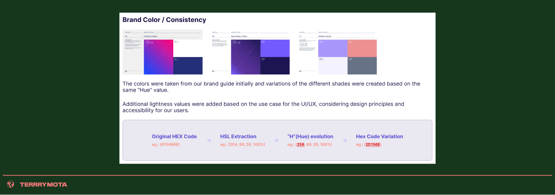Screen dimensions: 555x195
Task: Click the paragraph starting "The colors were taken"
Action: (272, 87)
